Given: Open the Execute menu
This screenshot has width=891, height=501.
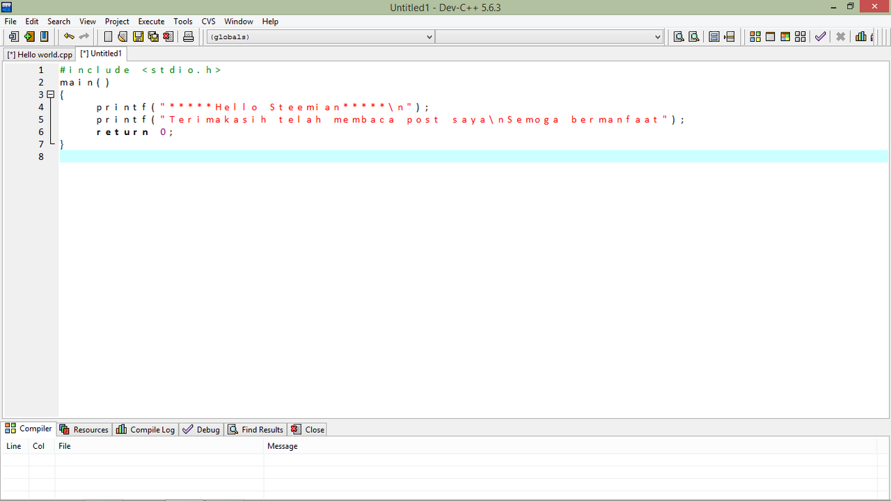Looking at the screenshot, I should tap(151, 22).
